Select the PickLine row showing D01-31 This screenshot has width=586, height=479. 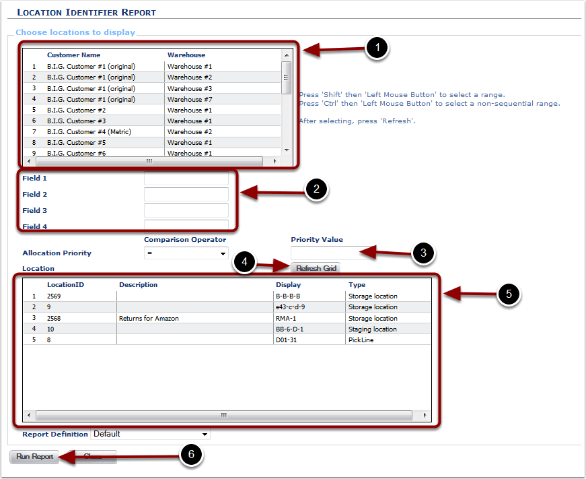point(202,340)
